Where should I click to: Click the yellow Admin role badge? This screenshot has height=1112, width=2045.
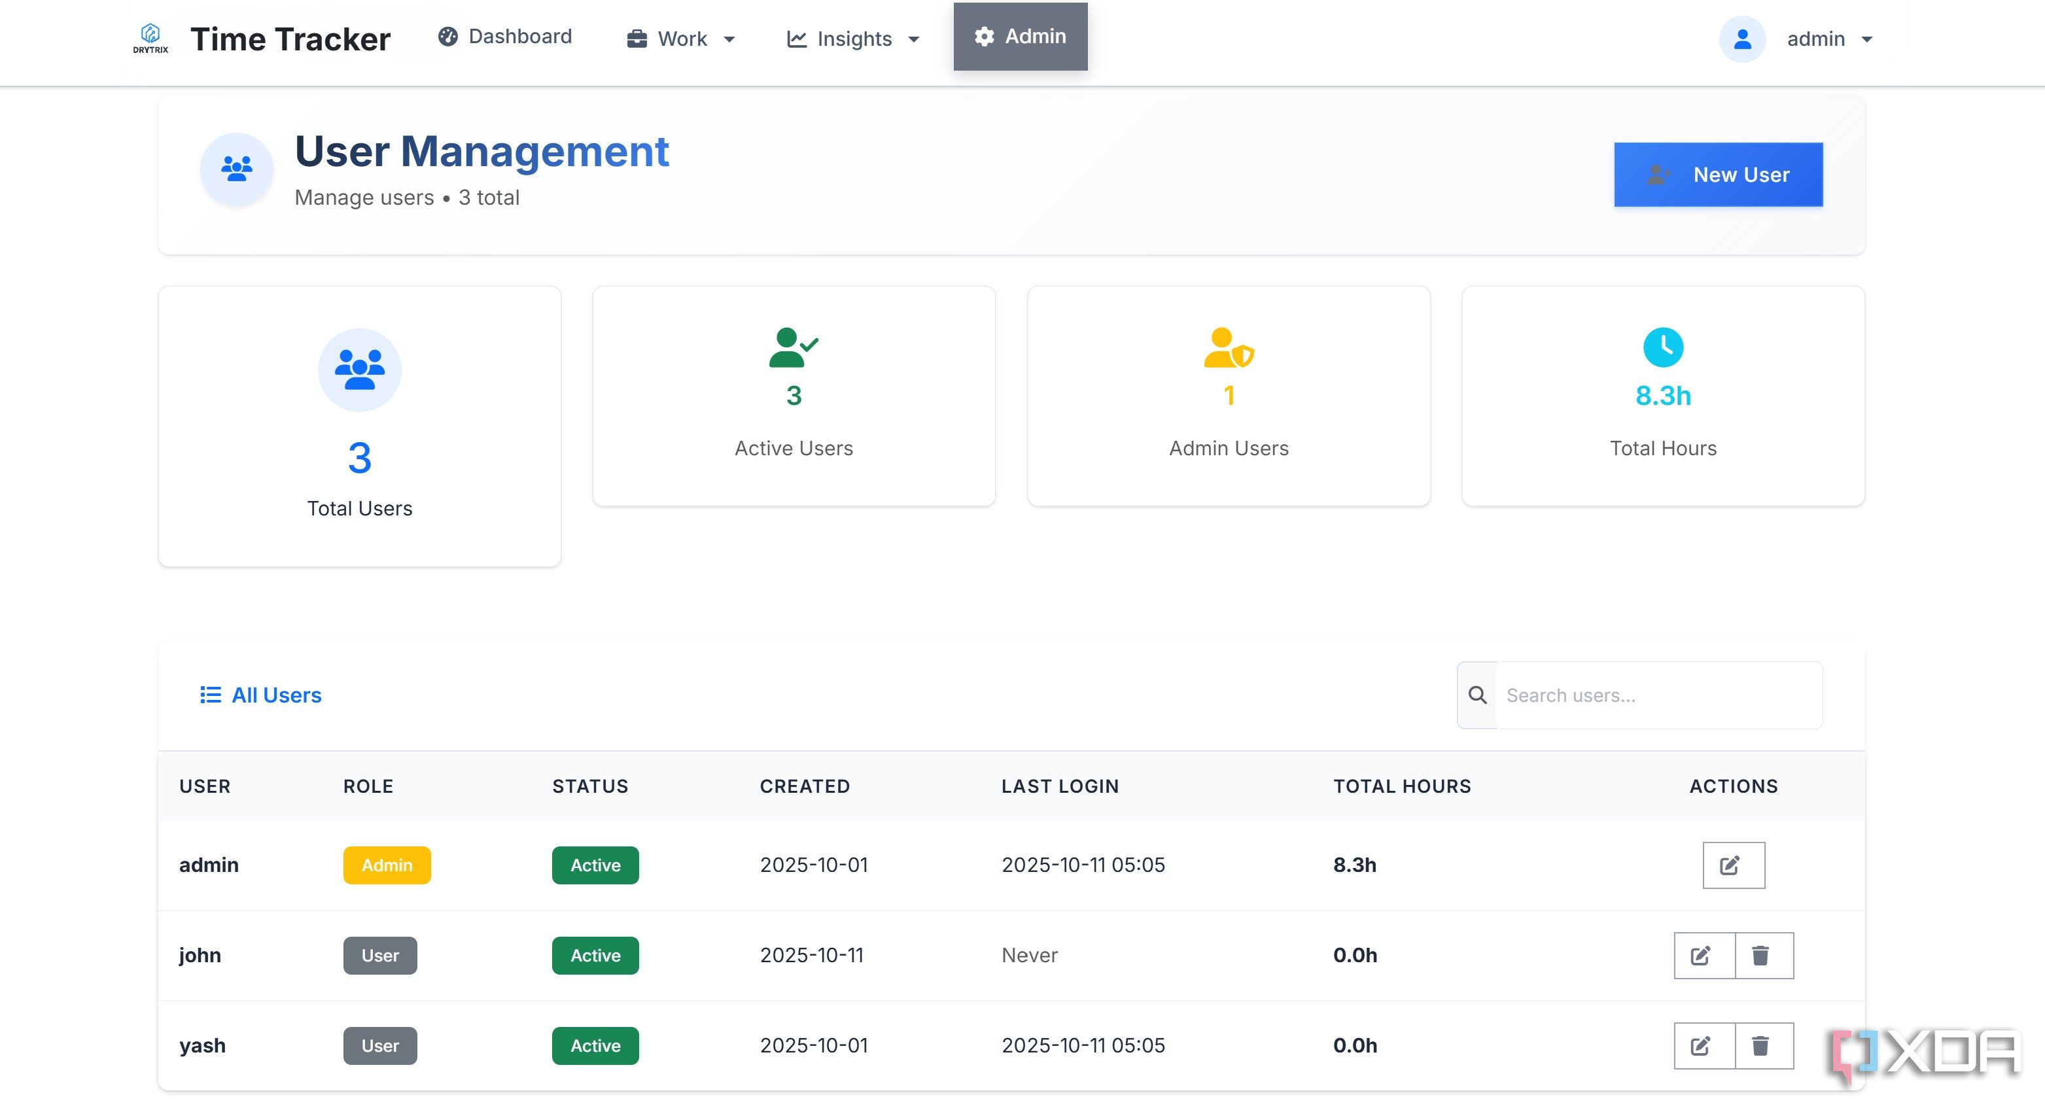387,865
